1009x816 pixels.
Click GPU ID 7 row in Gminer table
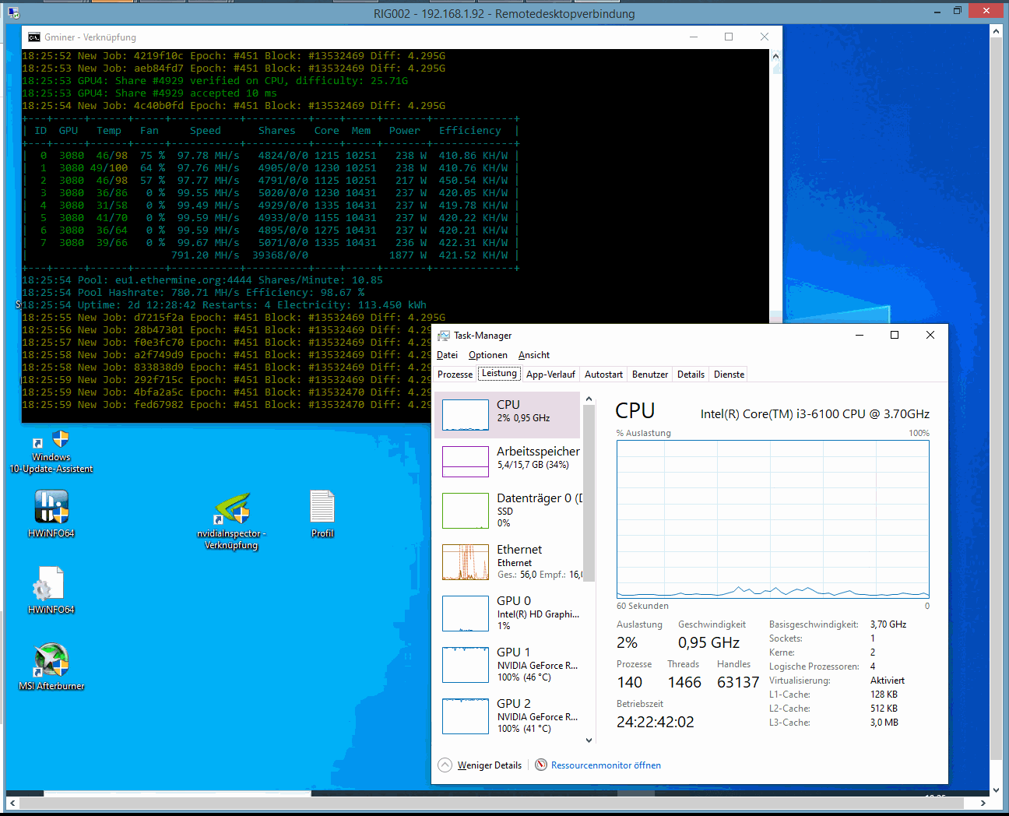tap(271, 243)
